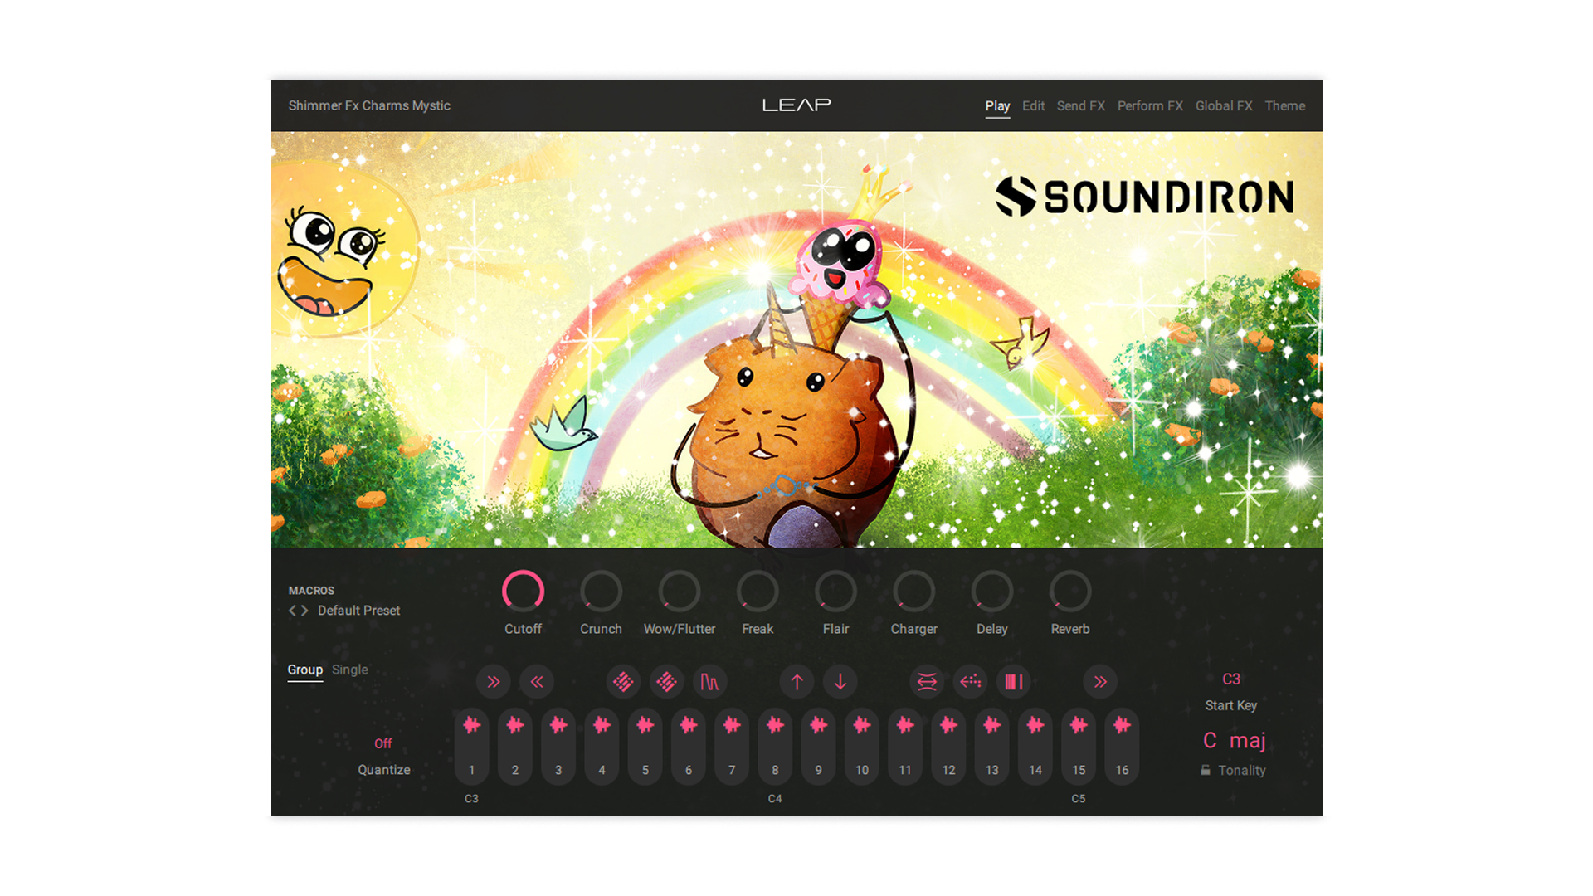Trigger sample pad 8
The height and width of the screenshot is (896, 1593).
click(x=775, y=747)
